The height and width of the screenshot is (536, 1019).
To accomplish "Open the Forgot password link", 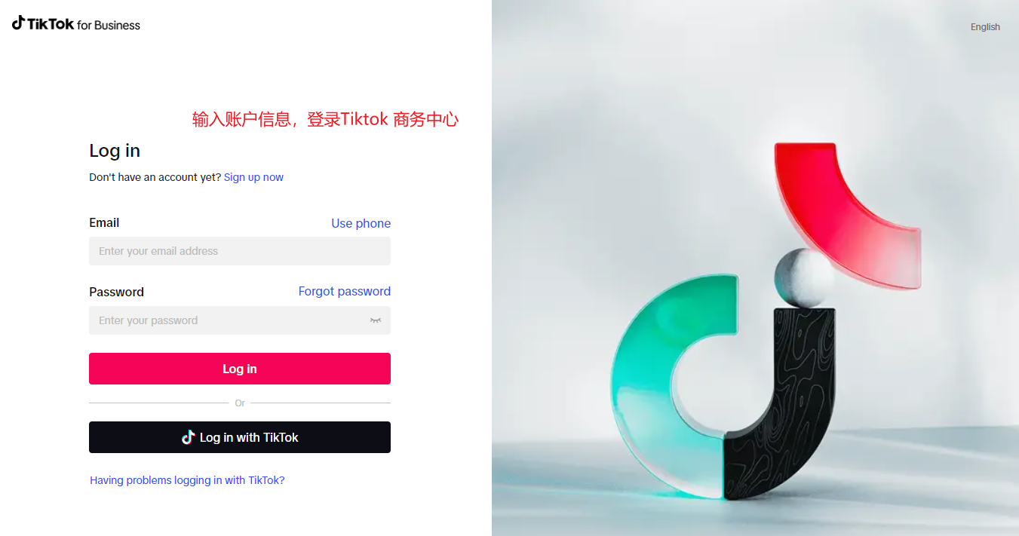I will (x=345, y=291).
